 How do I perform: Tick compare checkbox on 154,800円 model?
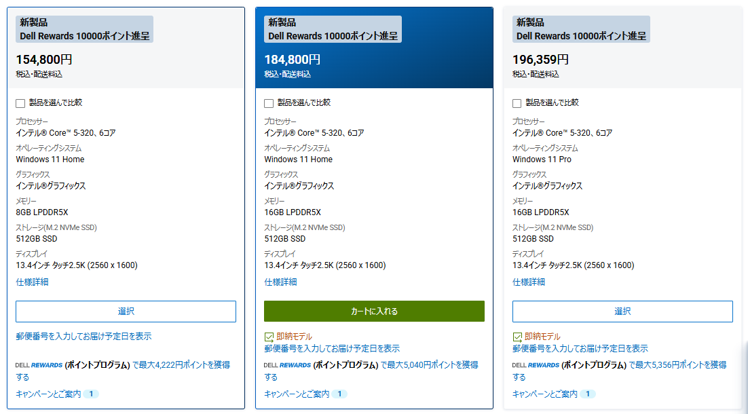click(x=20, y=103)
